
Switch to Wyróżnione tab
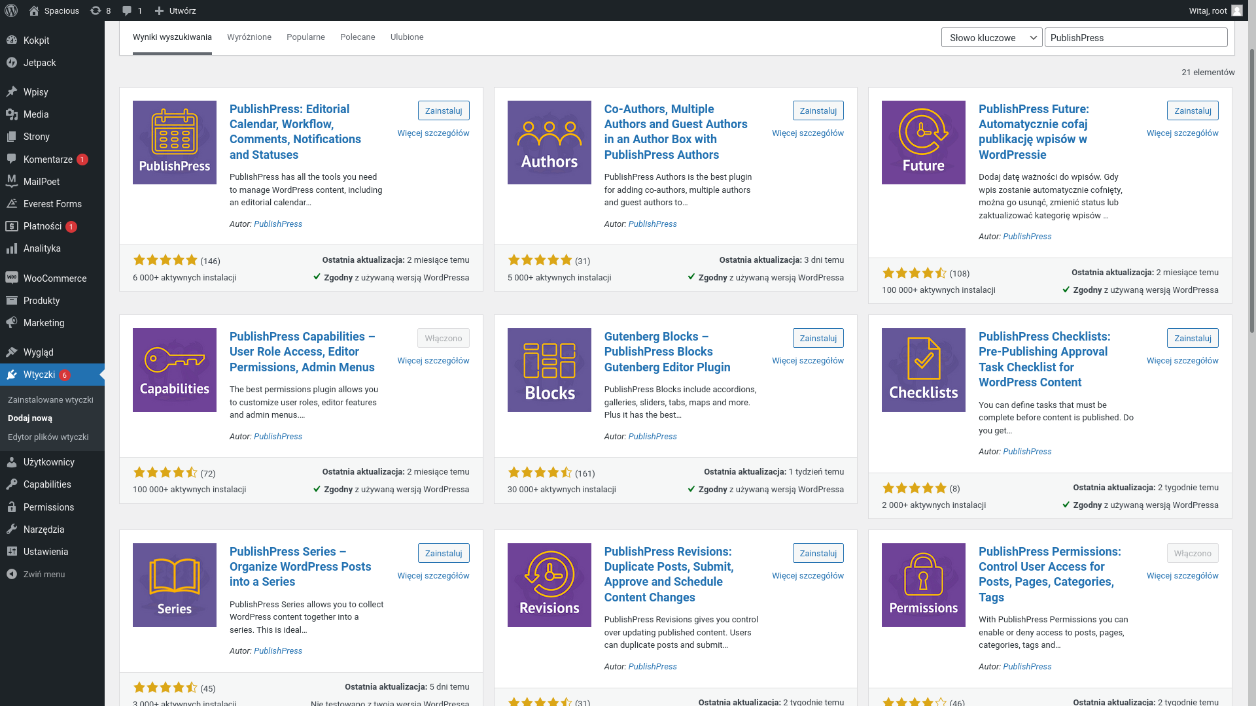coord(249,37)
